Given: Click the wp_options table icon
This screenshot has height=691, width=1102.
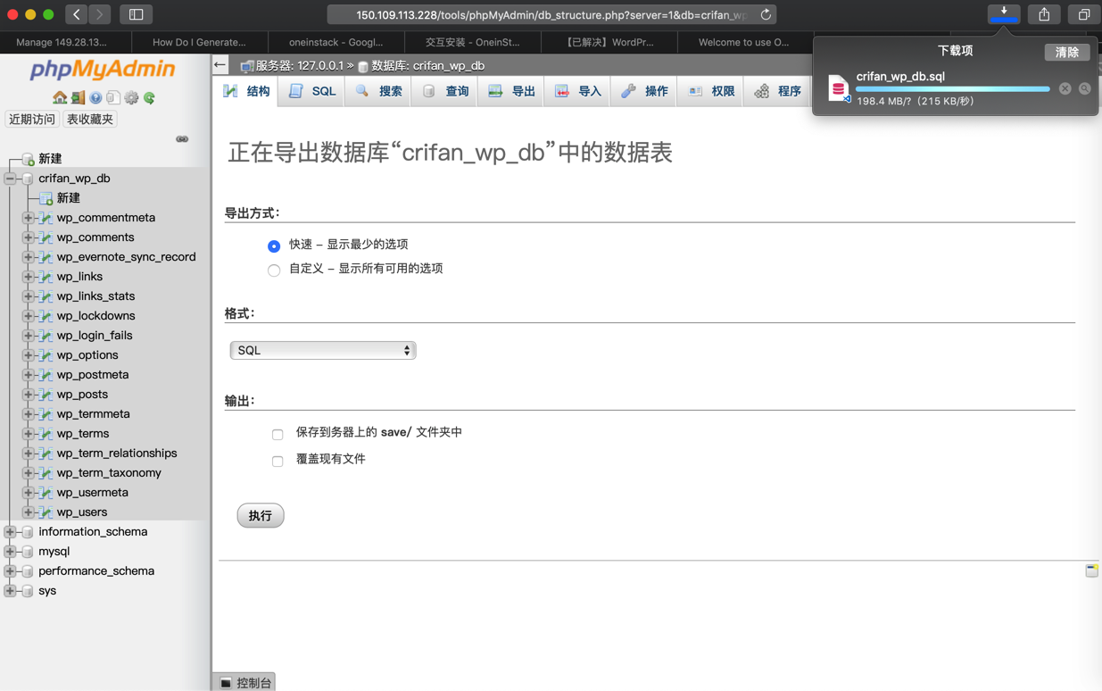Looking at the screenshot, I should [46, 355].
